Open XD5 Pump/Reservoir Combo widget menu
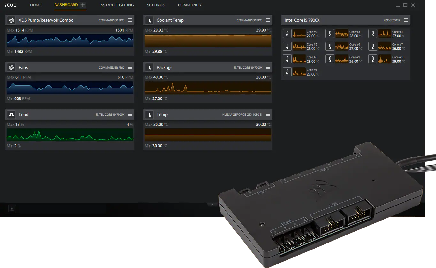 130,20
